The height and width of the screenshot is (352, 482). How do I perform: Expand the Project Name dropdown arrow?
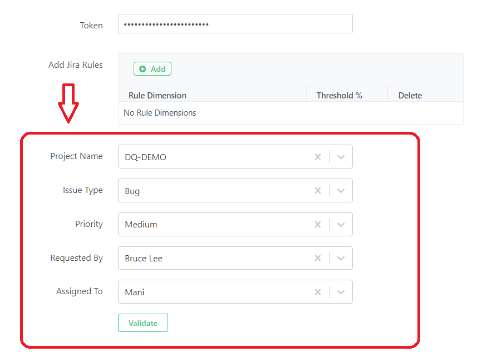tap(341, 157)
